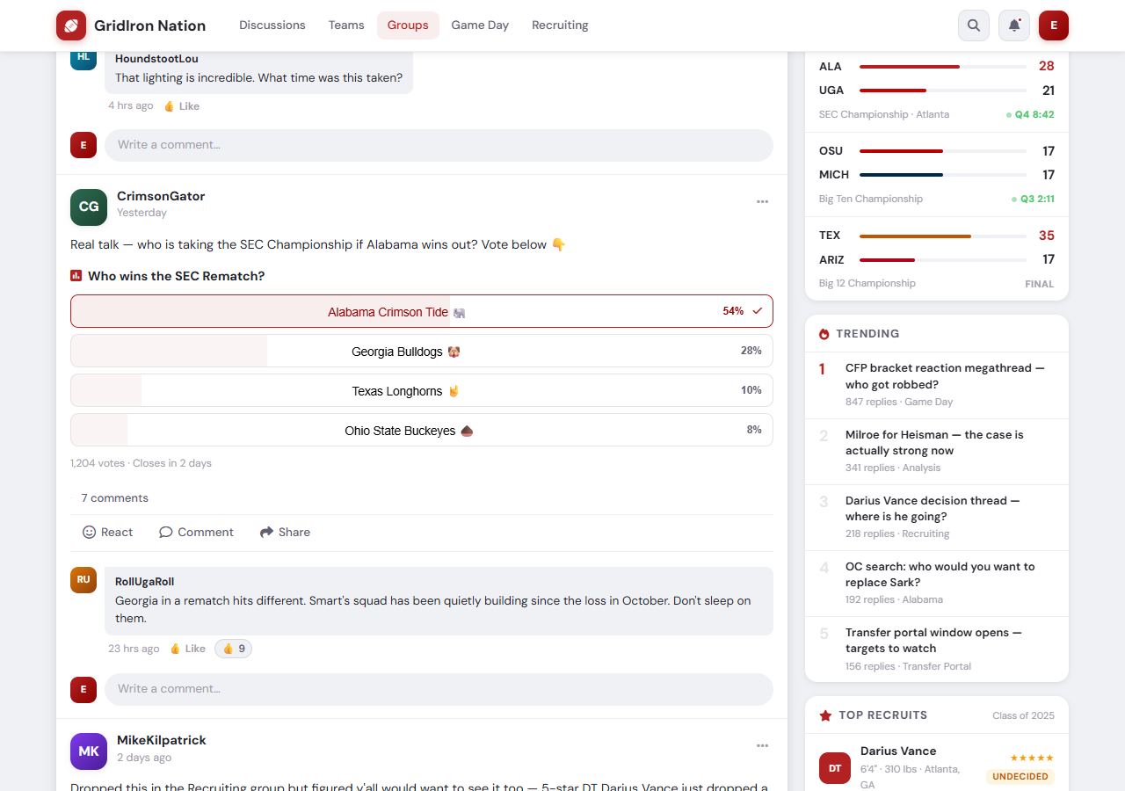This screenshot has width=1125, height=791.
Task: Click MikeKilpatrick's MK avatar
Action: pyautogui.click(x=89, y=751)
